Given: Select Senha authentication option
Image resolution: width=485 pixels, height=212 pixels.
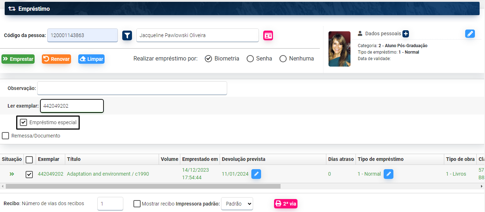Looking at the screenshot, I should coord(250,59).
